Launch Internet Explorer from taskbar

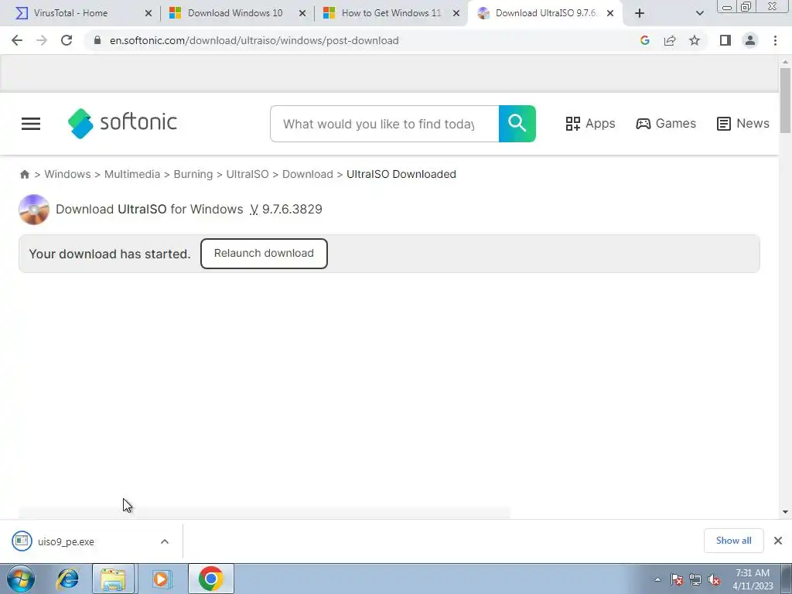pos(67,579)
